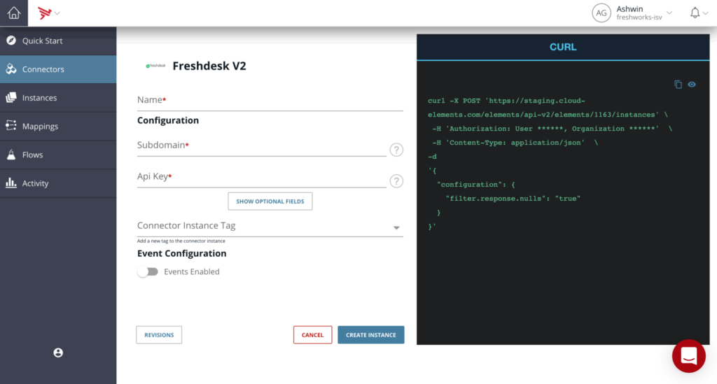Click the account person icon in sidebar
Image resolution: width=717 pixels, height=384 pixels.
click(x=58, y=353)
